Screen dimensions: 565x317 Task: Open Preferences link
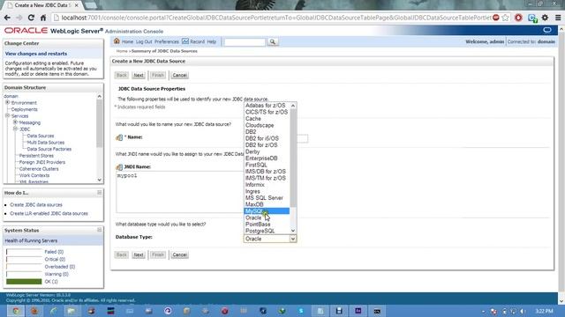click(x=167, y=41)
